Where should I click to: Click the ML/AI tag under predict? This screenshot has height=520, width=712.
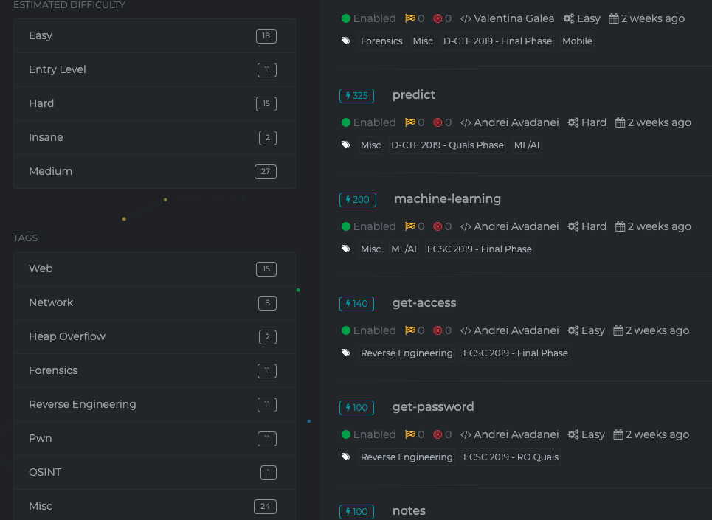(527, 145)
